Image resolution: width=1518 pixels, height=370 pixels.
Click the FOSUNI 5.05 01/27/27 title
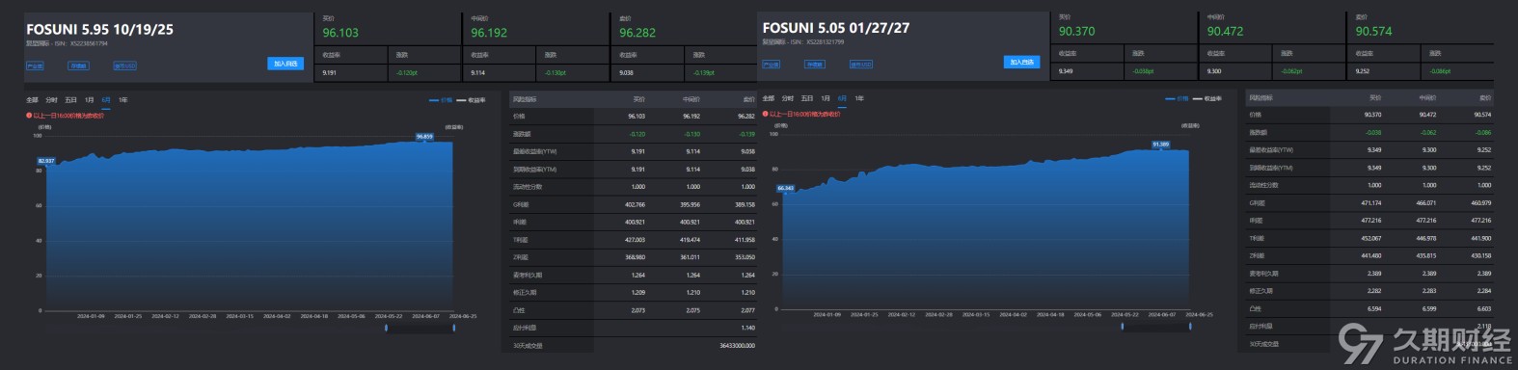pos(835,28)
